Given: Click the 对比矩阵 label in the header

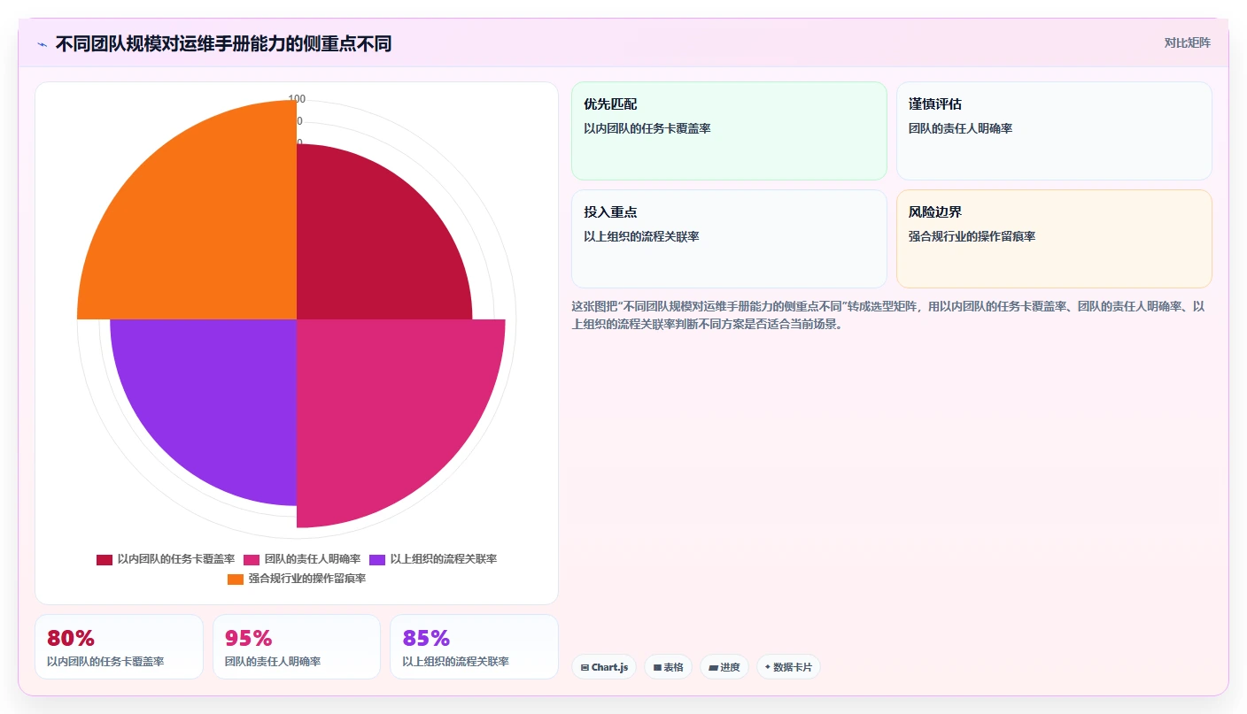Looking at the screenshot, I should [x=1187, y=42].
